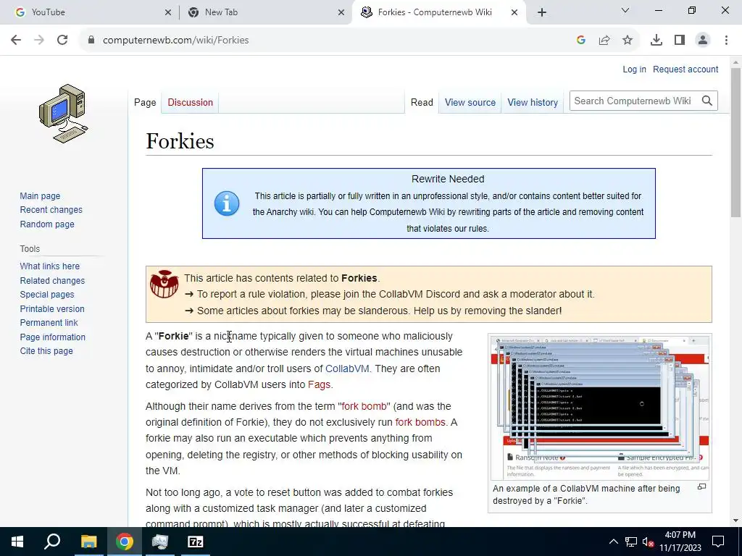Click the Permanent link item
The width and height of the screenshot is (742, 556).
point(49,322)
